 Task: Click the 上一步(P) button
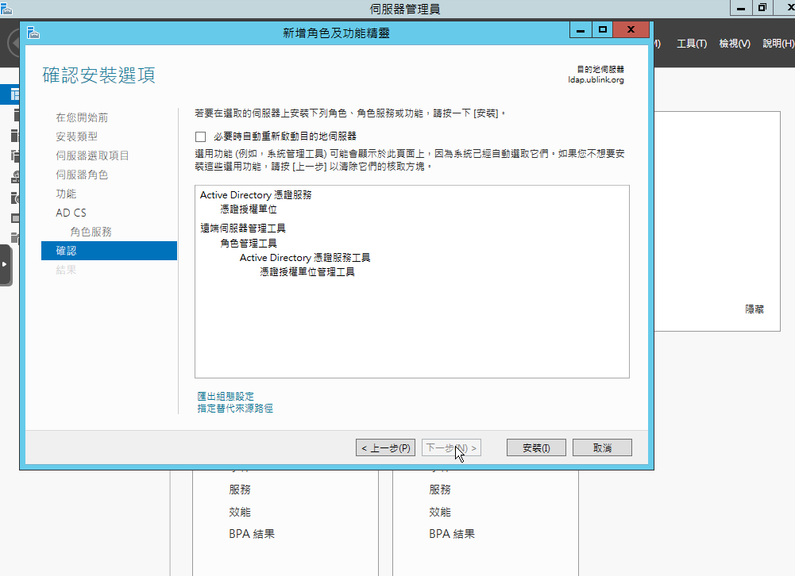coord(385,447)
